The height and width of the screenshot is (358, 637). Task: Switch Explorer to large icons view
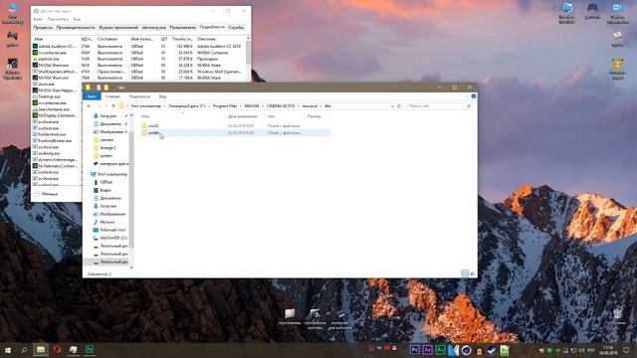pos(472,273)
